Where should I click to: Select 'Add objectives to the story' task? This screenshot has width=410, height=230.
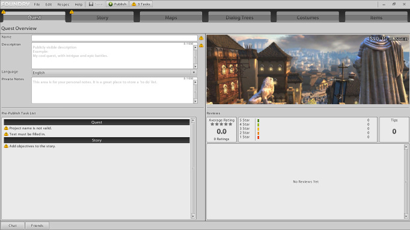point(32,146)
